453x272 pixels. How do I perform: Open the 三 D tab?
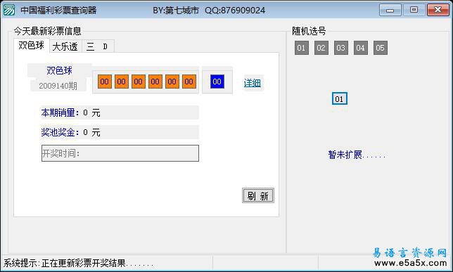pos(98,46)
